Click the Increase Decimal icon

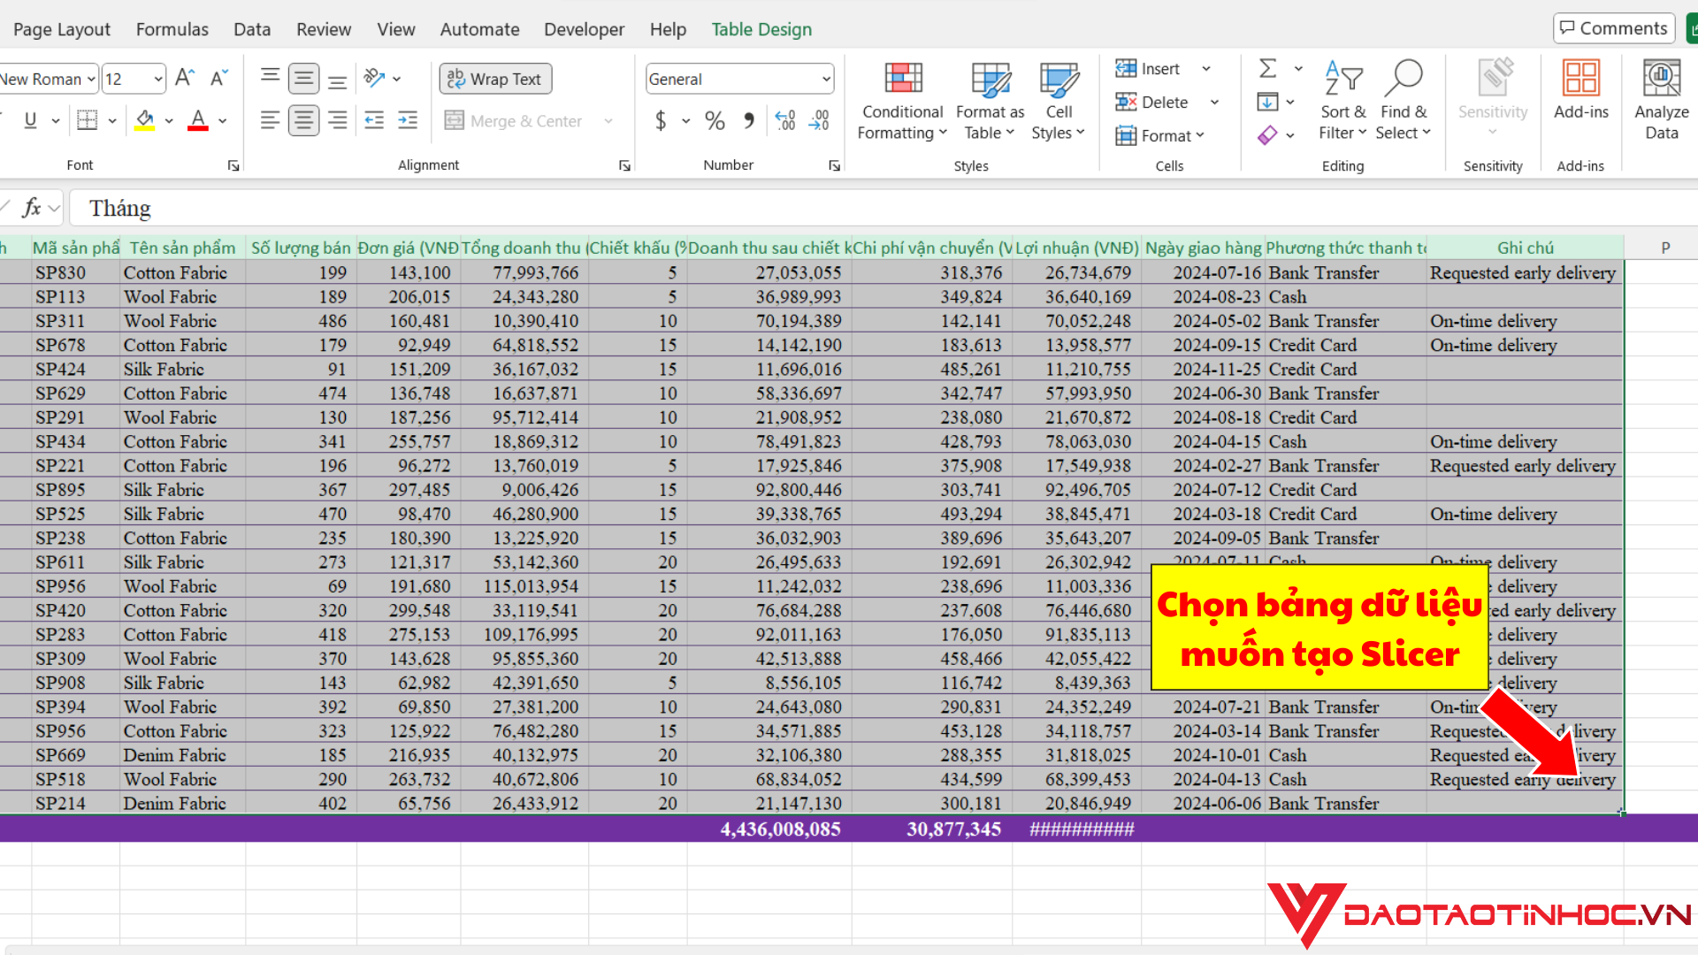click(x=784, y=120)
